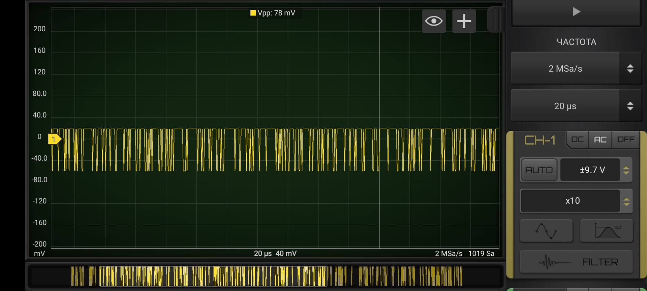The width and height of the screenshot is (647, 291).
Task: Start acquisition with the play button
Action: pos(576,12)
